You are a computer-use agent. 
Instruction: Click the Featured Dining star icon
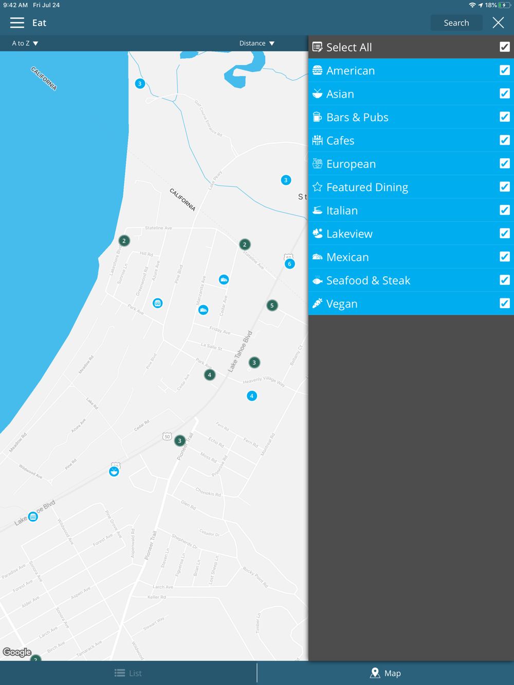click(318, 187)
